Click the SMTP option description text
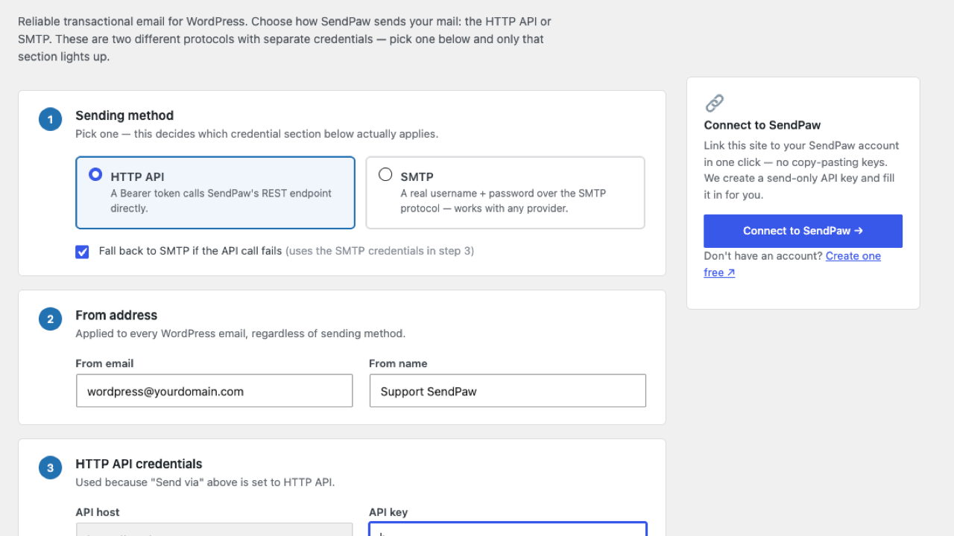 point(503,201)
